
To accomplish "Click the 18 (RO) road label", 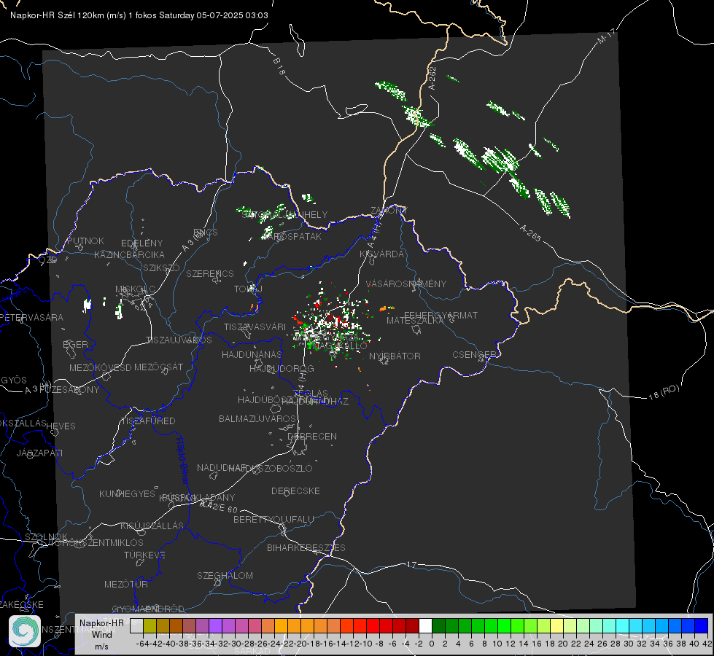I will pos(664,392).
